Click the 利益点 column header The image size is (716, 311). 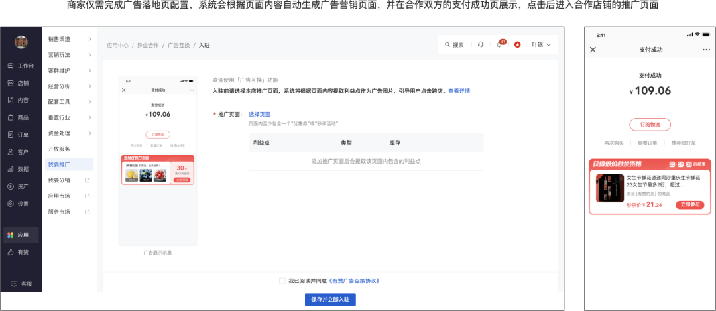261,143
